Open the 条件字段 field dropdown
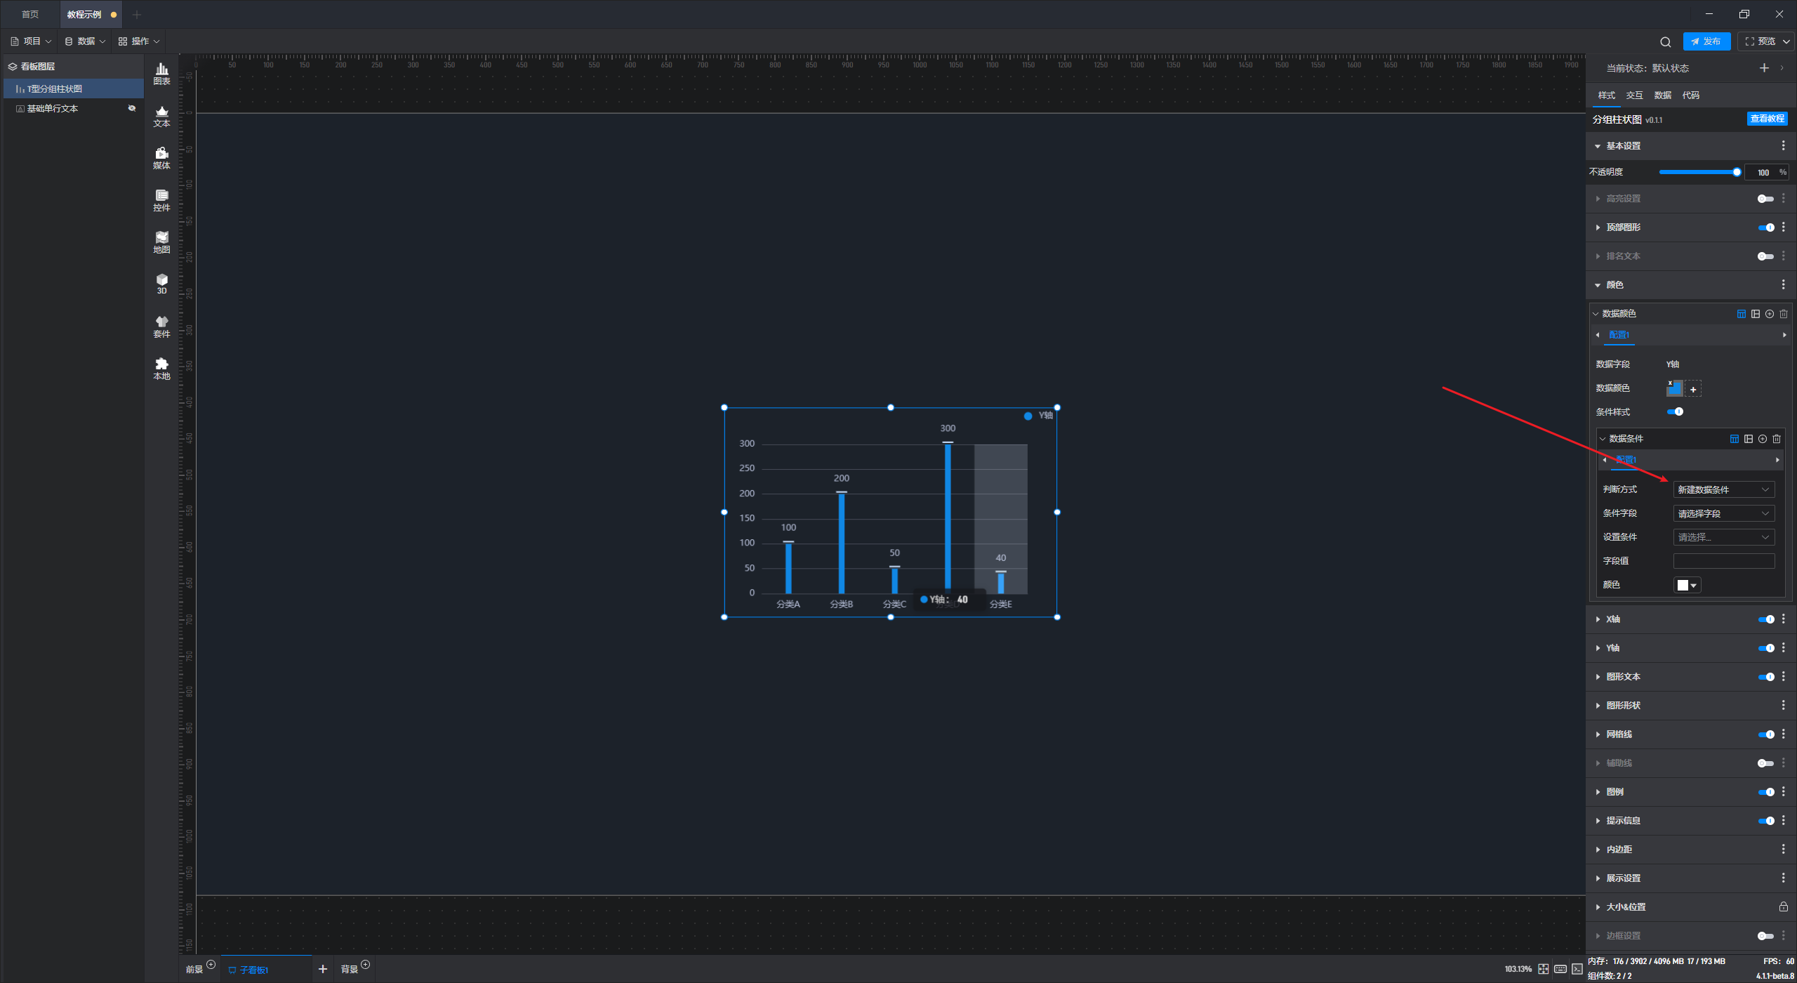Image resolution: width=1797 pixels, height=983 pixels. pyautogui.click(x=1723, y=513)
